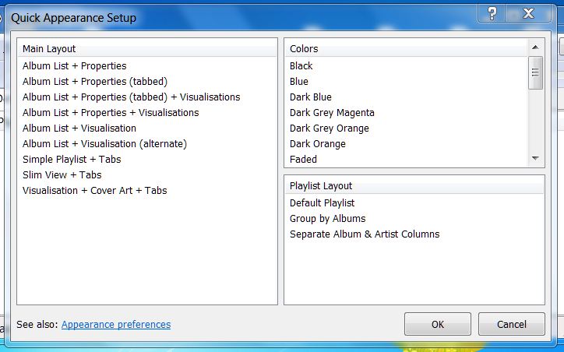564x352 pixels.
Task: Select Default Playlist layout
Action: pyautogui.click(x=322, y=203)
